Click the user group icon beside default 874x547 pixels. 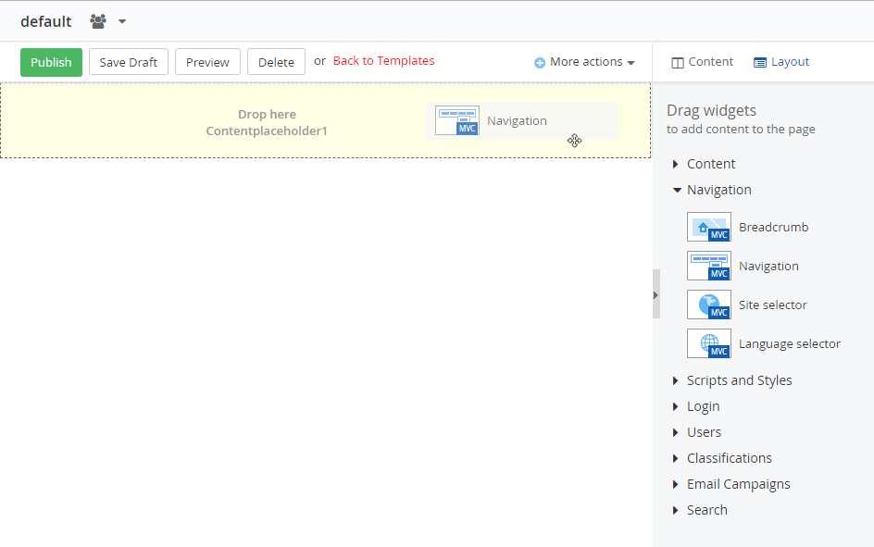(x=96, y=21)
